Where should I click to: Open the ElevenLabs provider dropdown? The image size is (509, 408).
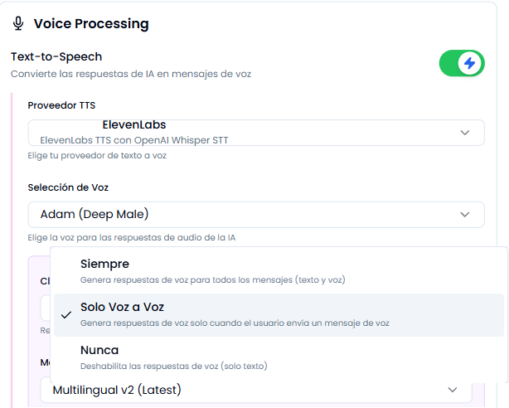[x=255, y=133]
